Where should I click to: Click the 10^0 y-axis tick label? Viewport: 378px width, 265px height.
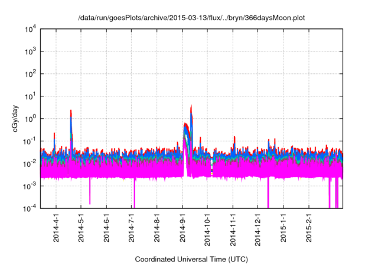coord(30,118)
